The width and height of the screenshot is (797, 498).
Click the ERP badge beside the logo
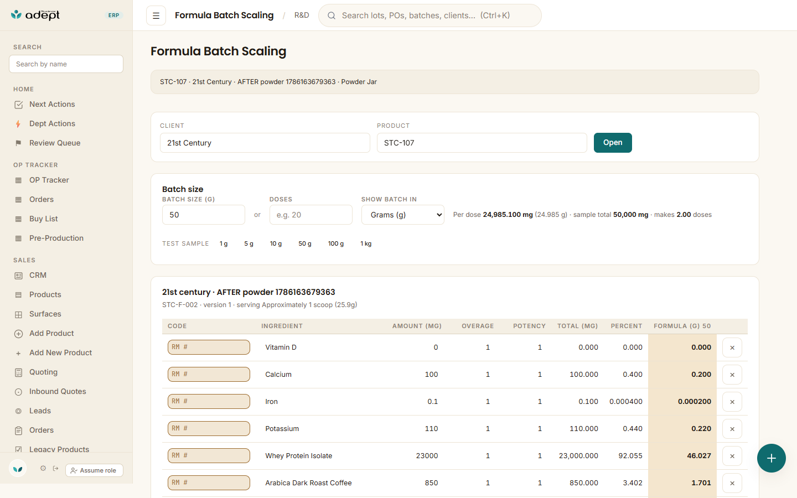[x=114, y=15]
